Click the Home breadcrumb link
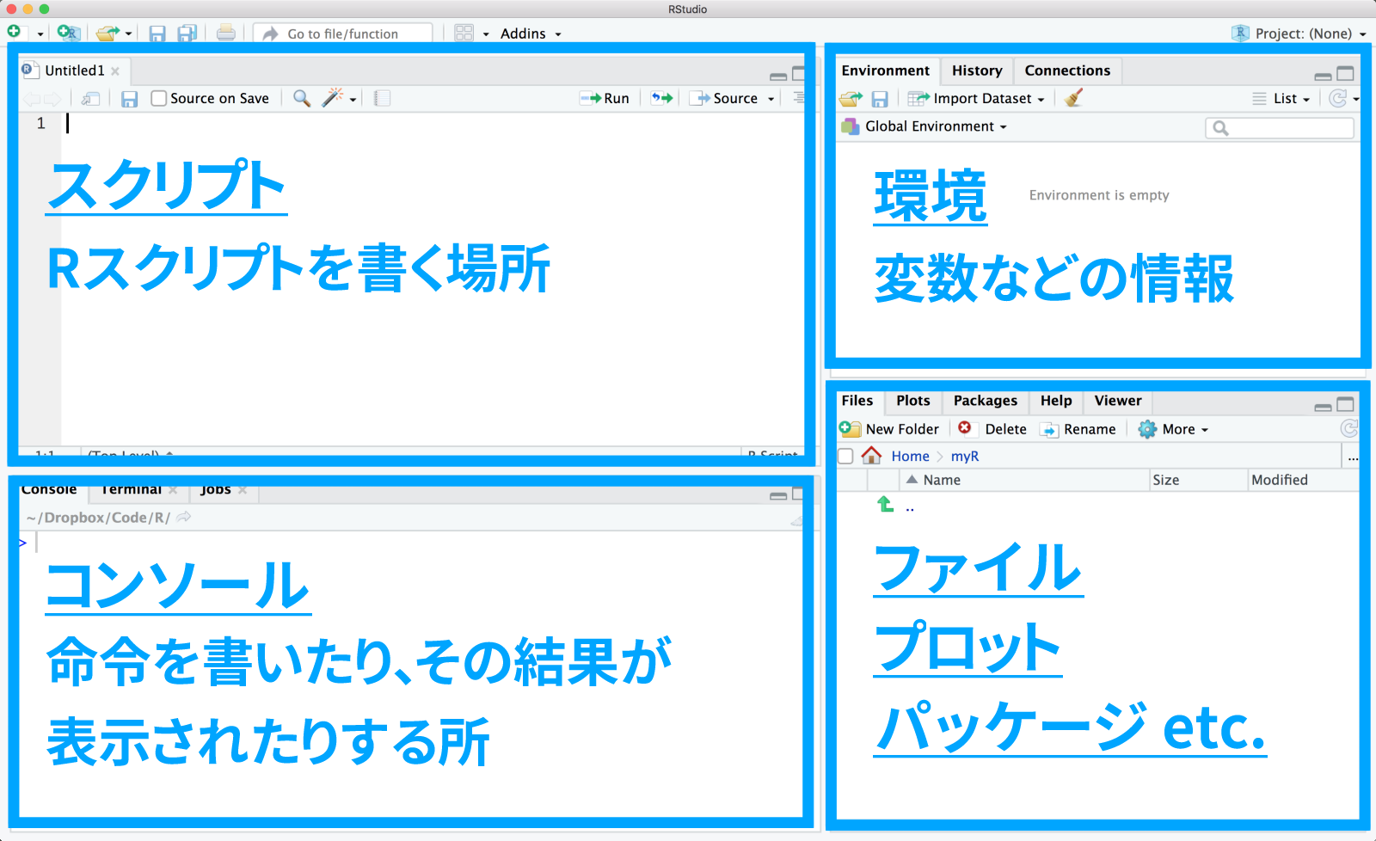Image resolution: width=1376 pixels, height=841 pixels. tap(910, 456)
